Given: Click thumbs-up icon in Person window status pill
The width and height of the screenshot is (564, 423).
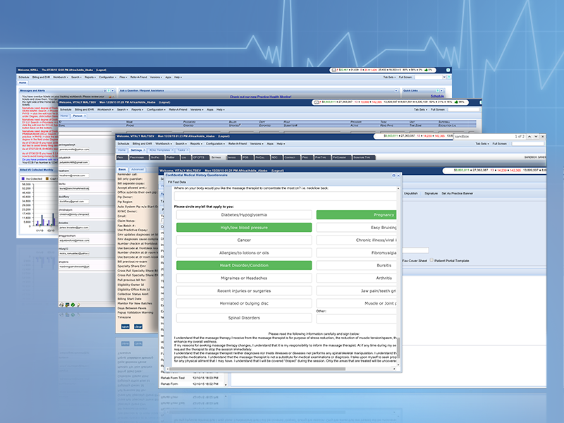Looking at the screenshot, I should [x=456, y=102].
